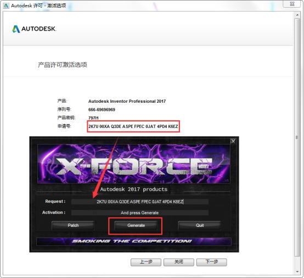
Task: Click the Autodesk logo icon
Action: point(16,29)
